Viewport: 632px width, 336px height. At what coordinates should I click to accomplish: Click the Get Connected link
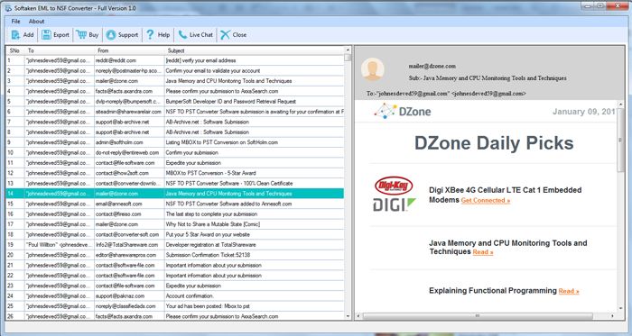tap(486, 201)
